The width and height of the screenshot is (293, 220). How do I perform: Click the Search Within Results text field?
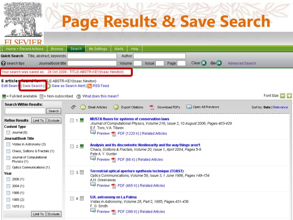tap(25, 111)
